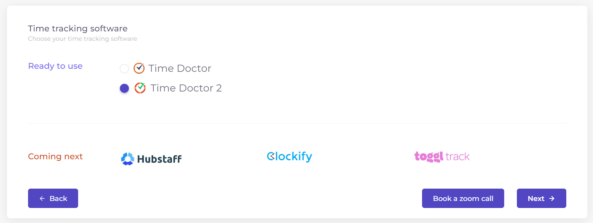This screenshot has width=593, height=223.
Task: Click the Clockify logo
Action: (x=289, y=156)
